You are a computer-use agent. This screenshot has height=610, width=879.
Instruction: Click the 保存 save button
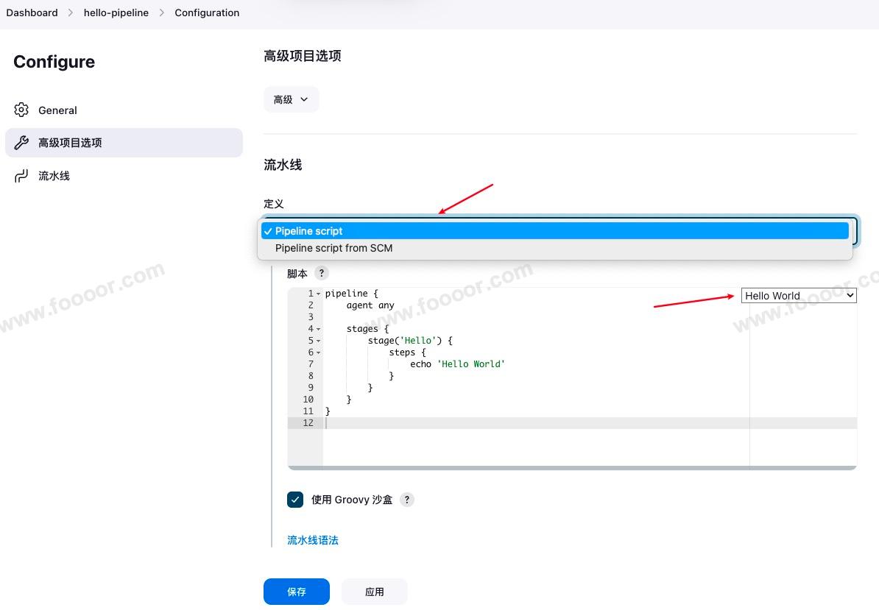(296, 592)
